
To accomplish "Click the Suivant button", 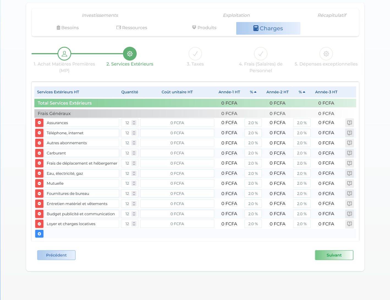I will click(334, 255).
